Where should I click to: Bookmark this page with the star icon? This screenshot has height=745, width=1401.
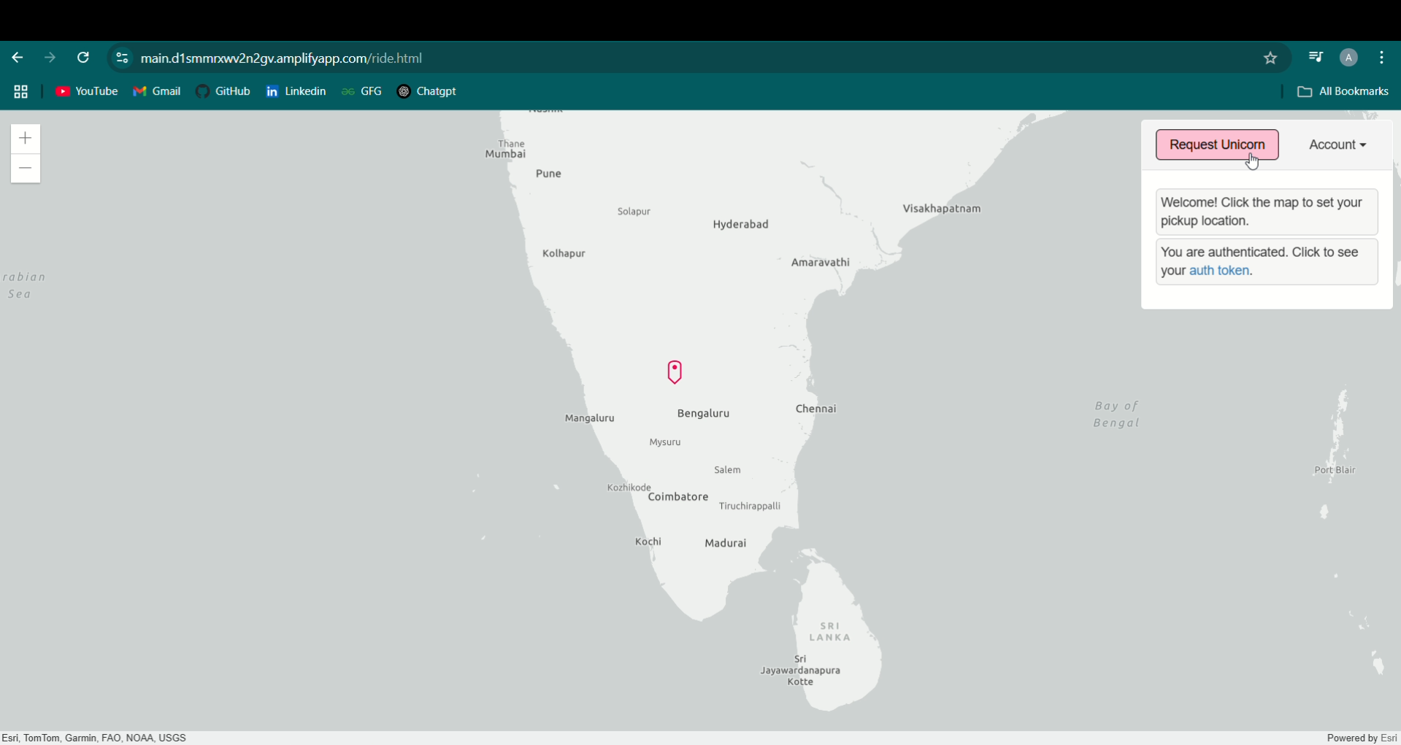tap(1270, 58)
